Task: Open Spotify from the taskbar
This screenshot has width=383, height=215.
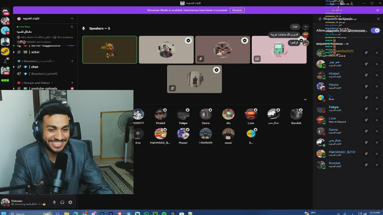Action: point(164,214)
